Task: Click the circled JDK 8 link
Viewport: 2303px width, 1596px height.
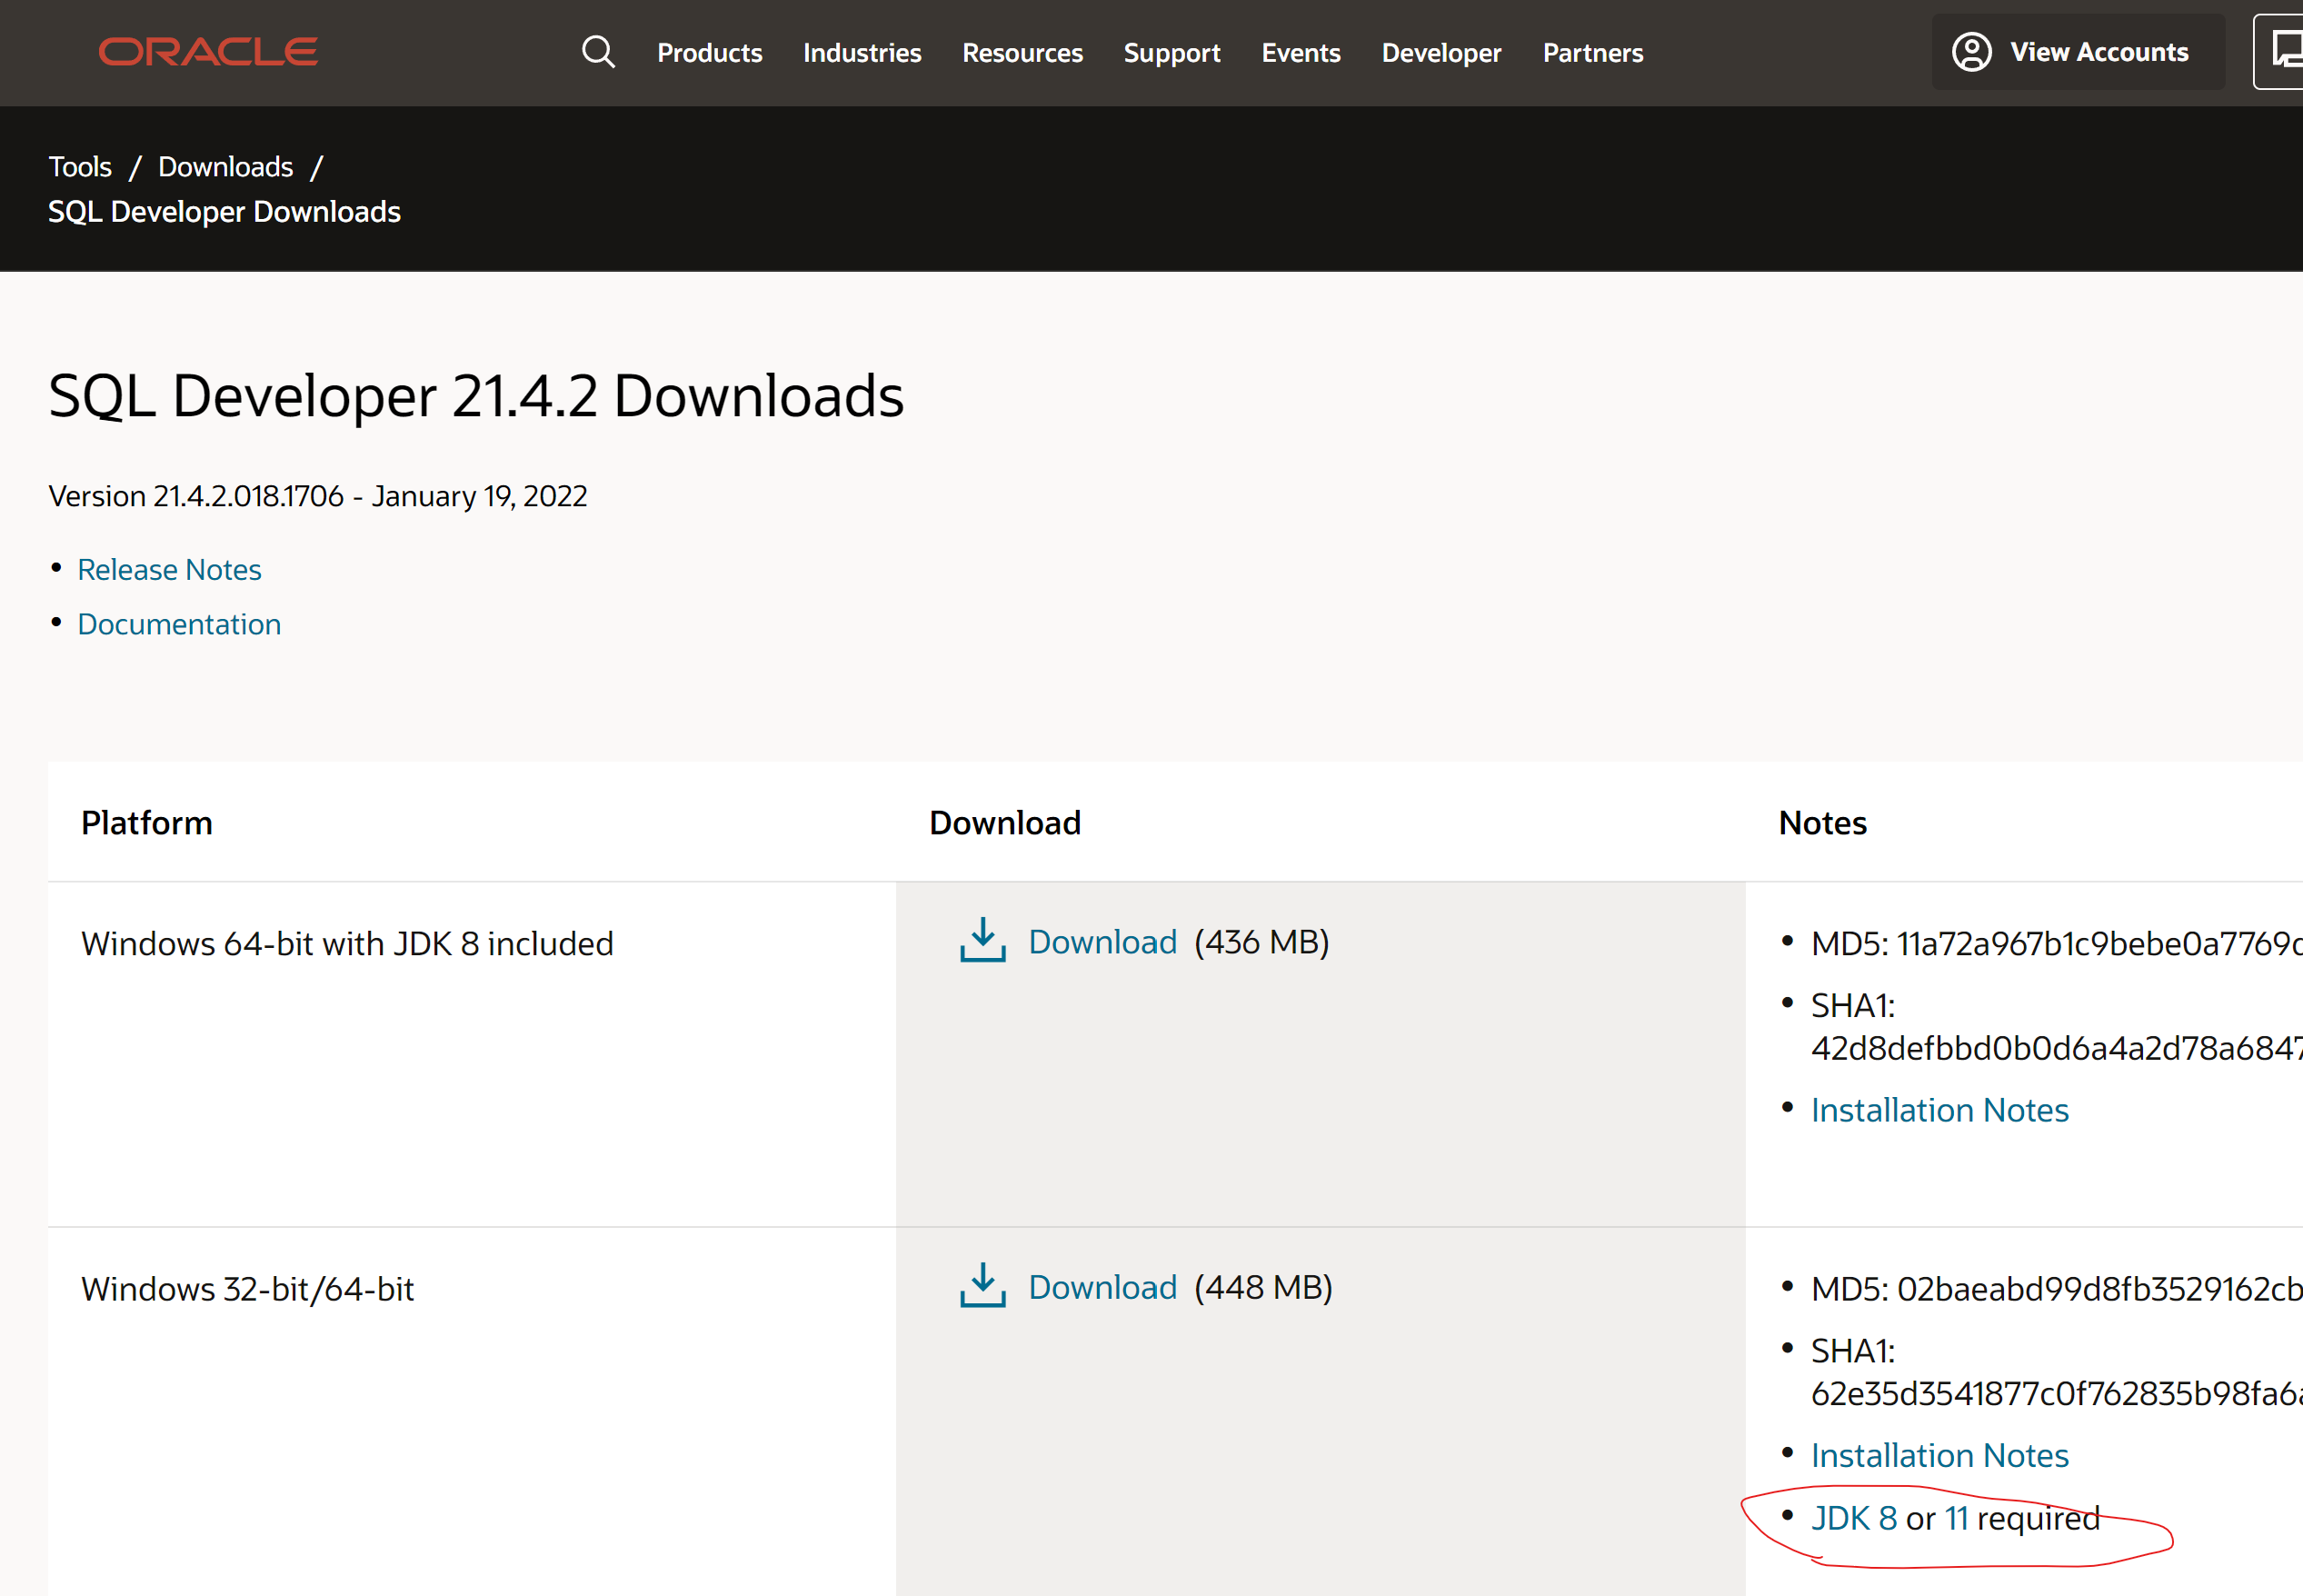Action: point(1853,1517)
